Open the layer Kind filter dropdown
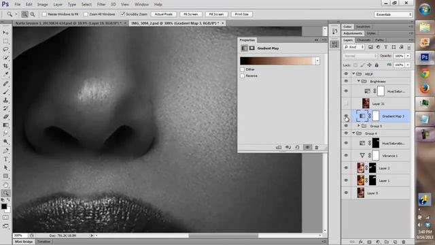This screenshot has width=435, height=245. (x=353, y=47)
